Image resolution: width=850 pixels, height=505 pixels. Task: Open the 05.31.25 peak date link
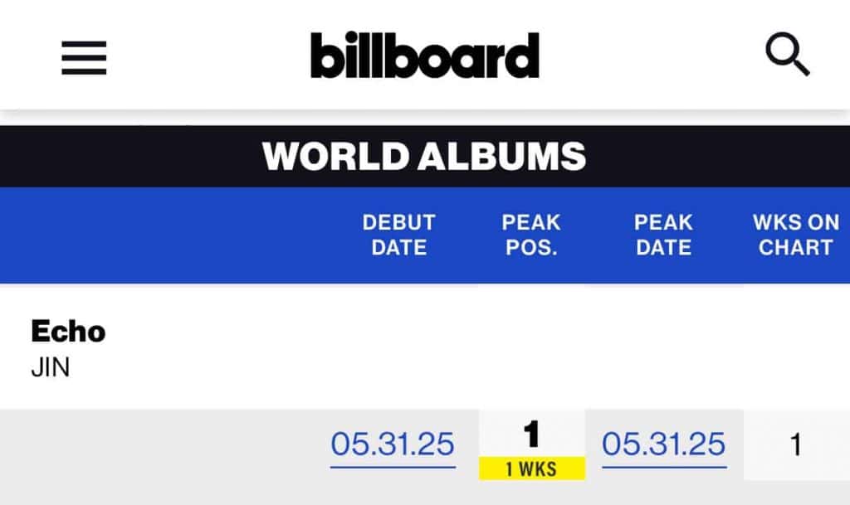click(663, 444)
